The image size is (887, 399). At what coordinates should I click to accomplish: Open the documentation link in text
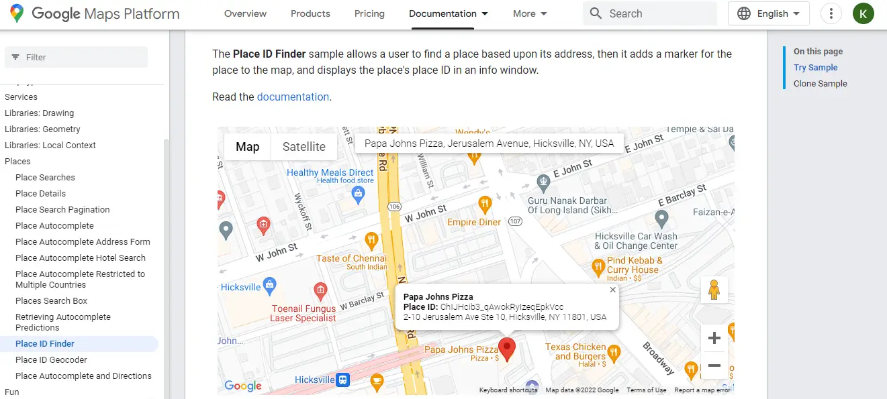pyautogui.click(x=293, y=97)
